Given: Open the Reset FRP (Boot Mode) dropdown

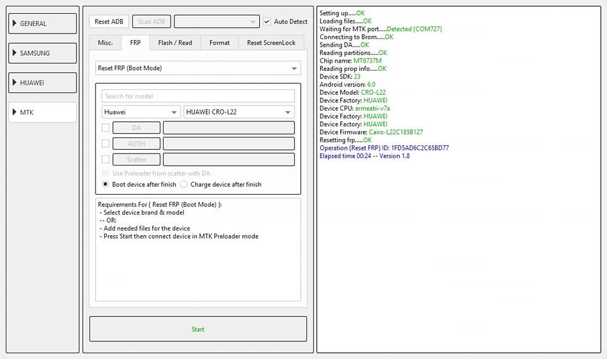Looking at the screenshot, I should pyautogui.click(x=198, y=68).
